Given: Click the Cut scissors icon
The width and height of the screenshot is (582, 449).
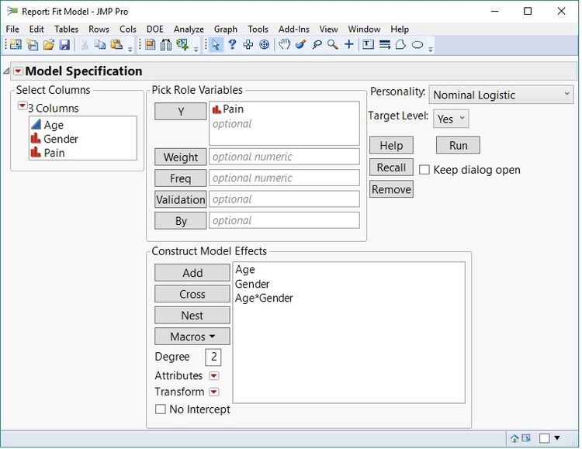Looking at the screenshot, I should [x=85, y=45].
